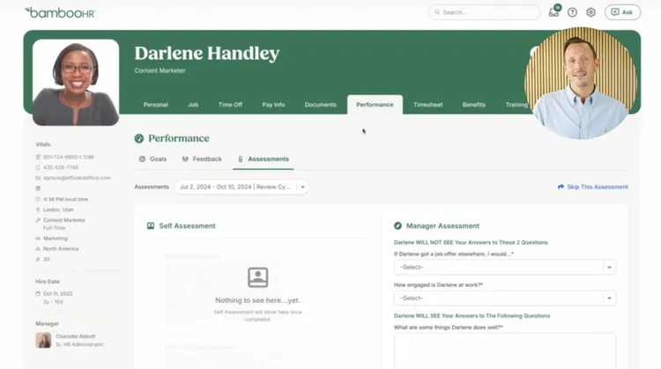Switch to the Time Off tab

click(x=230, y=105)
